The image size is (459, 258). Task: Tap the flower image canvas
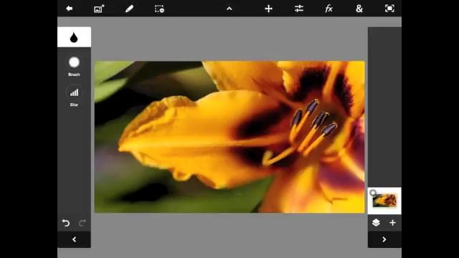[229, 137]
